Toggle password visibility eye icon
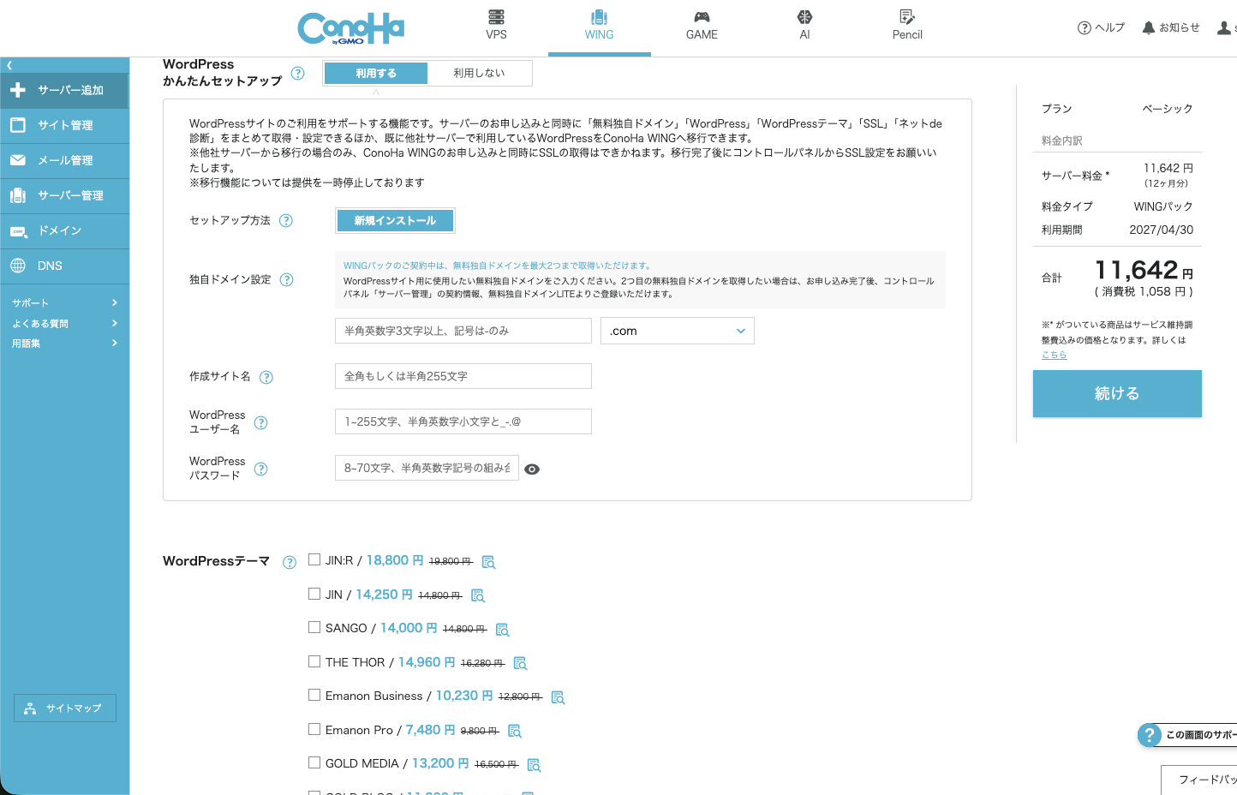1237x795 pixels. pos(532,469)
